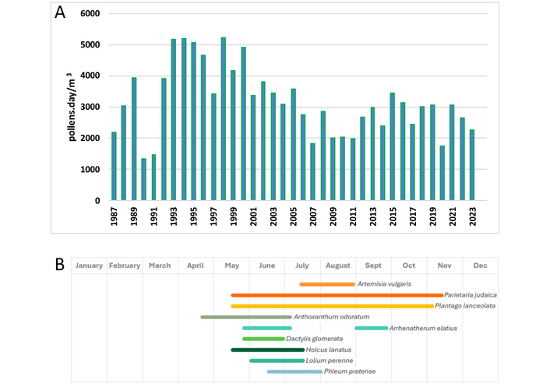Click the Dec month header
550x387 pixels.
480,266
